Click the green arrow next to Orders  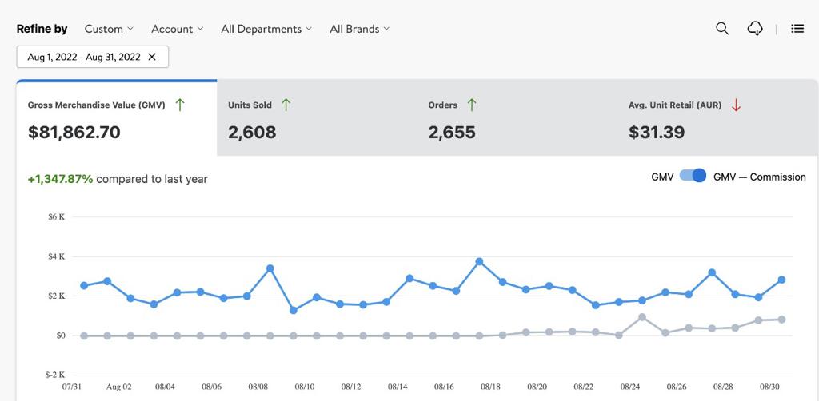tap(472, 105)
